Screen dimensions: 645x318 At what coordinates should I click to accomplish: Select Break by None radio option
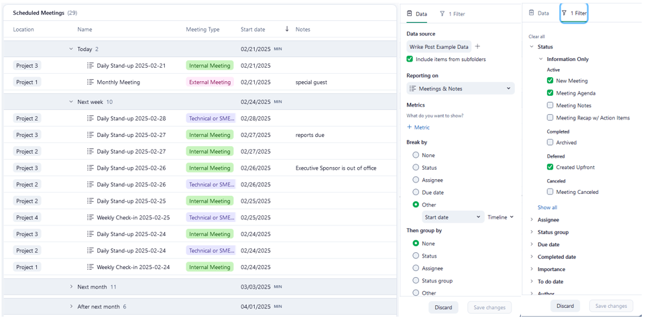click(416, 155)
